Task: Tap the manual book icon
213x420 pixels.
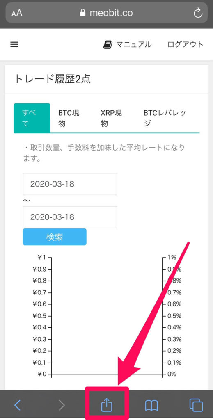Action: [108, 44]
